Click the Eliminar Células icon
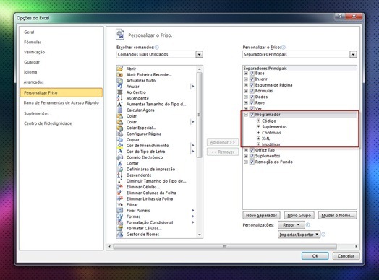This screenshot has height=280, width=379. pyautogui.click(x=120, y=187)
